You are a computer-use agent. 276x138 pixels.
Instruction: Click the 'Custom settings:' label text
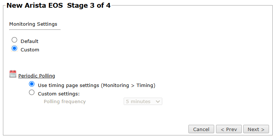[59, 94]
